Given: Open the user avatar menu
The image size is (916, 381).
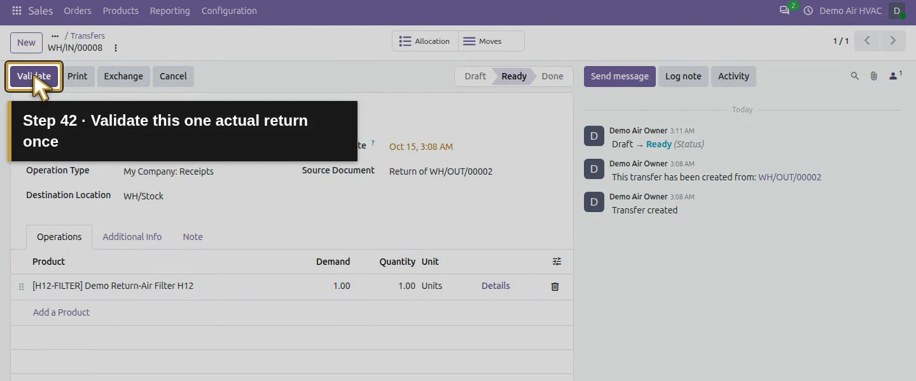Looking at the screenshot, I should (x=897, y=11).
